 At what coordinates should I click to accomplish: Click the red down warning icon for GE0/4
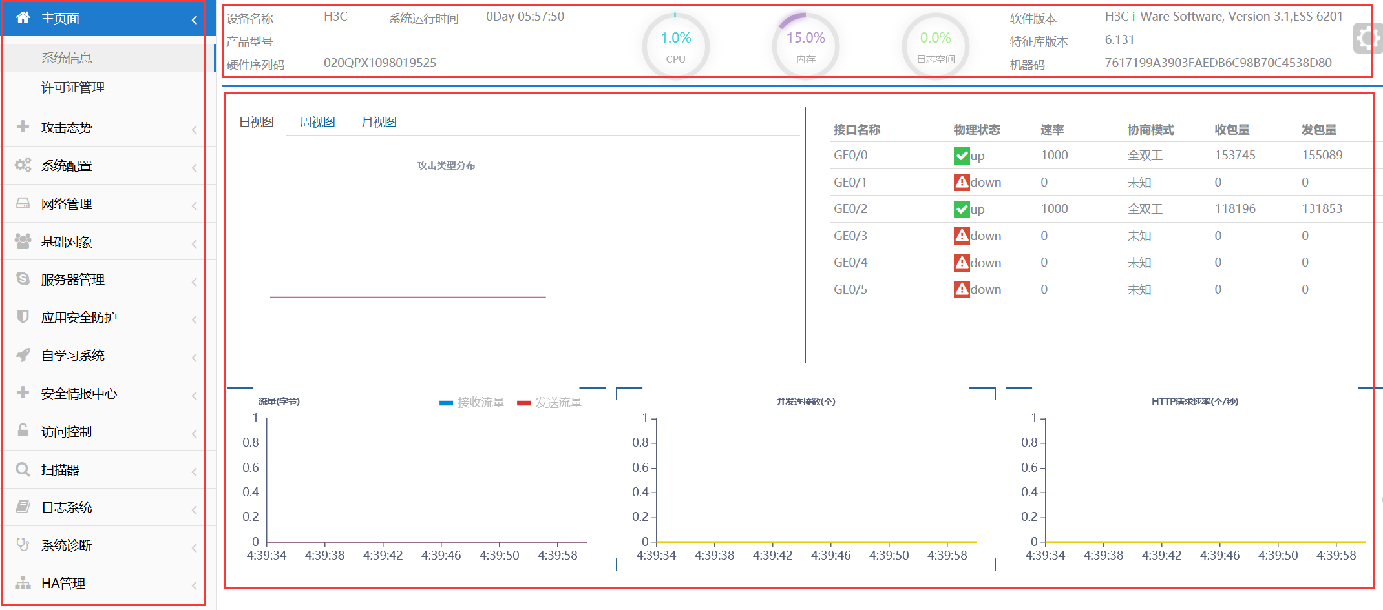[x=961, y=263]
